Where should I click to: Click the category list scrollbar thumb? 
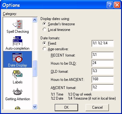tap(35, 68)
